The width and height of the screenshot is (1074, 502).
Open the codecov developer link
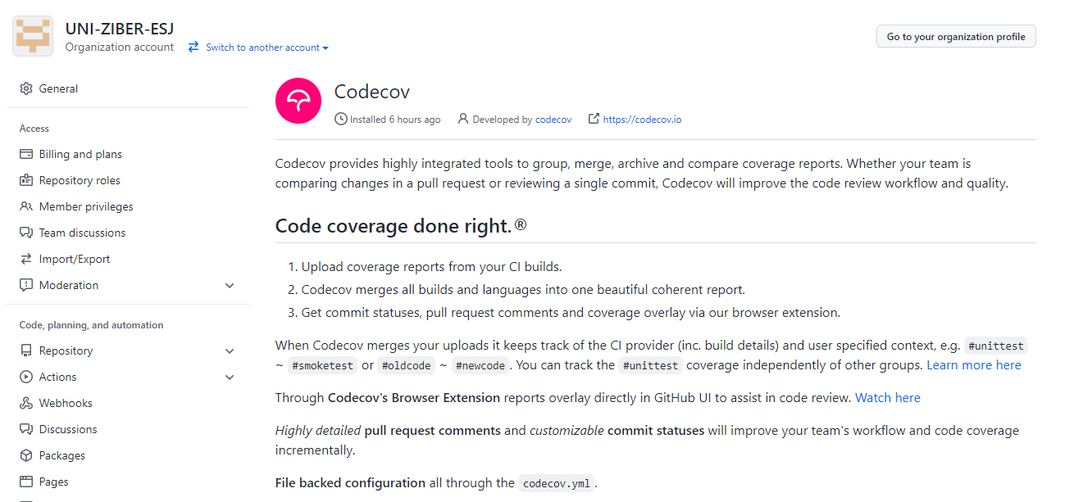pyautogui.click(x=553, y=120)
